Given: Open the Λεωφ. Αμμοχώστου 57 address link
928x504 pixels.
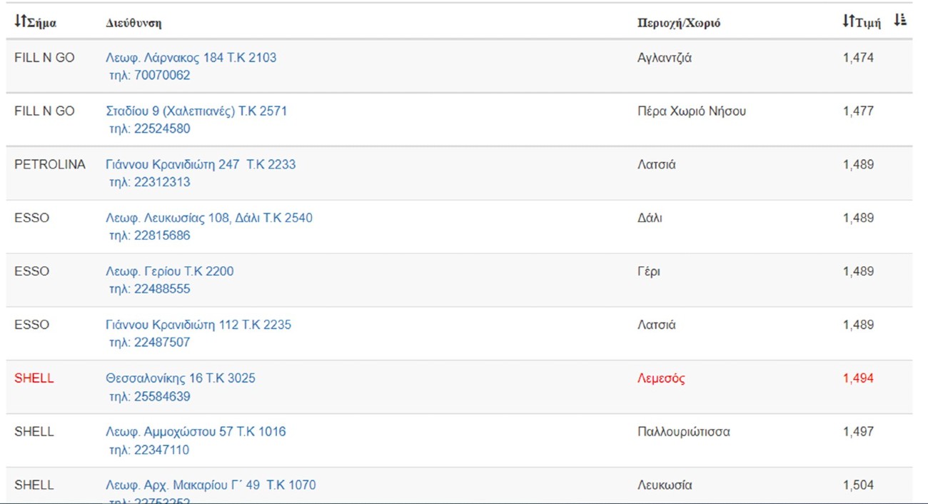Looking at the screenshot, I should click(196, 432).
